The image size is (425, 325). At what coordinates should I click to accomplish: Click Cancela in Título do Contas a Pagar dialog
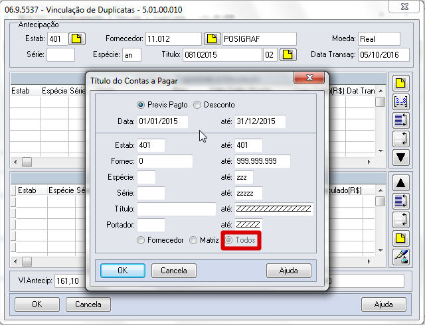174,271
